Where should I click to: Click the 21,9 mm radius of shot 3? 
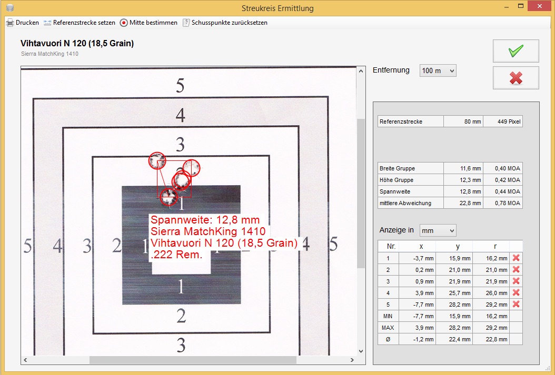tap(491, 282)
